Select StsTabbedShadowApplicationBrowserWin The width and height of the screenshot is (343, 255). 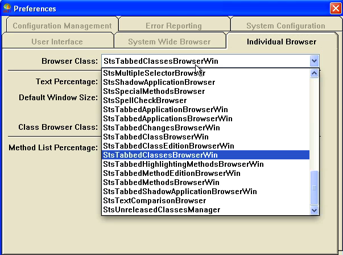click(x=206, y=191)
